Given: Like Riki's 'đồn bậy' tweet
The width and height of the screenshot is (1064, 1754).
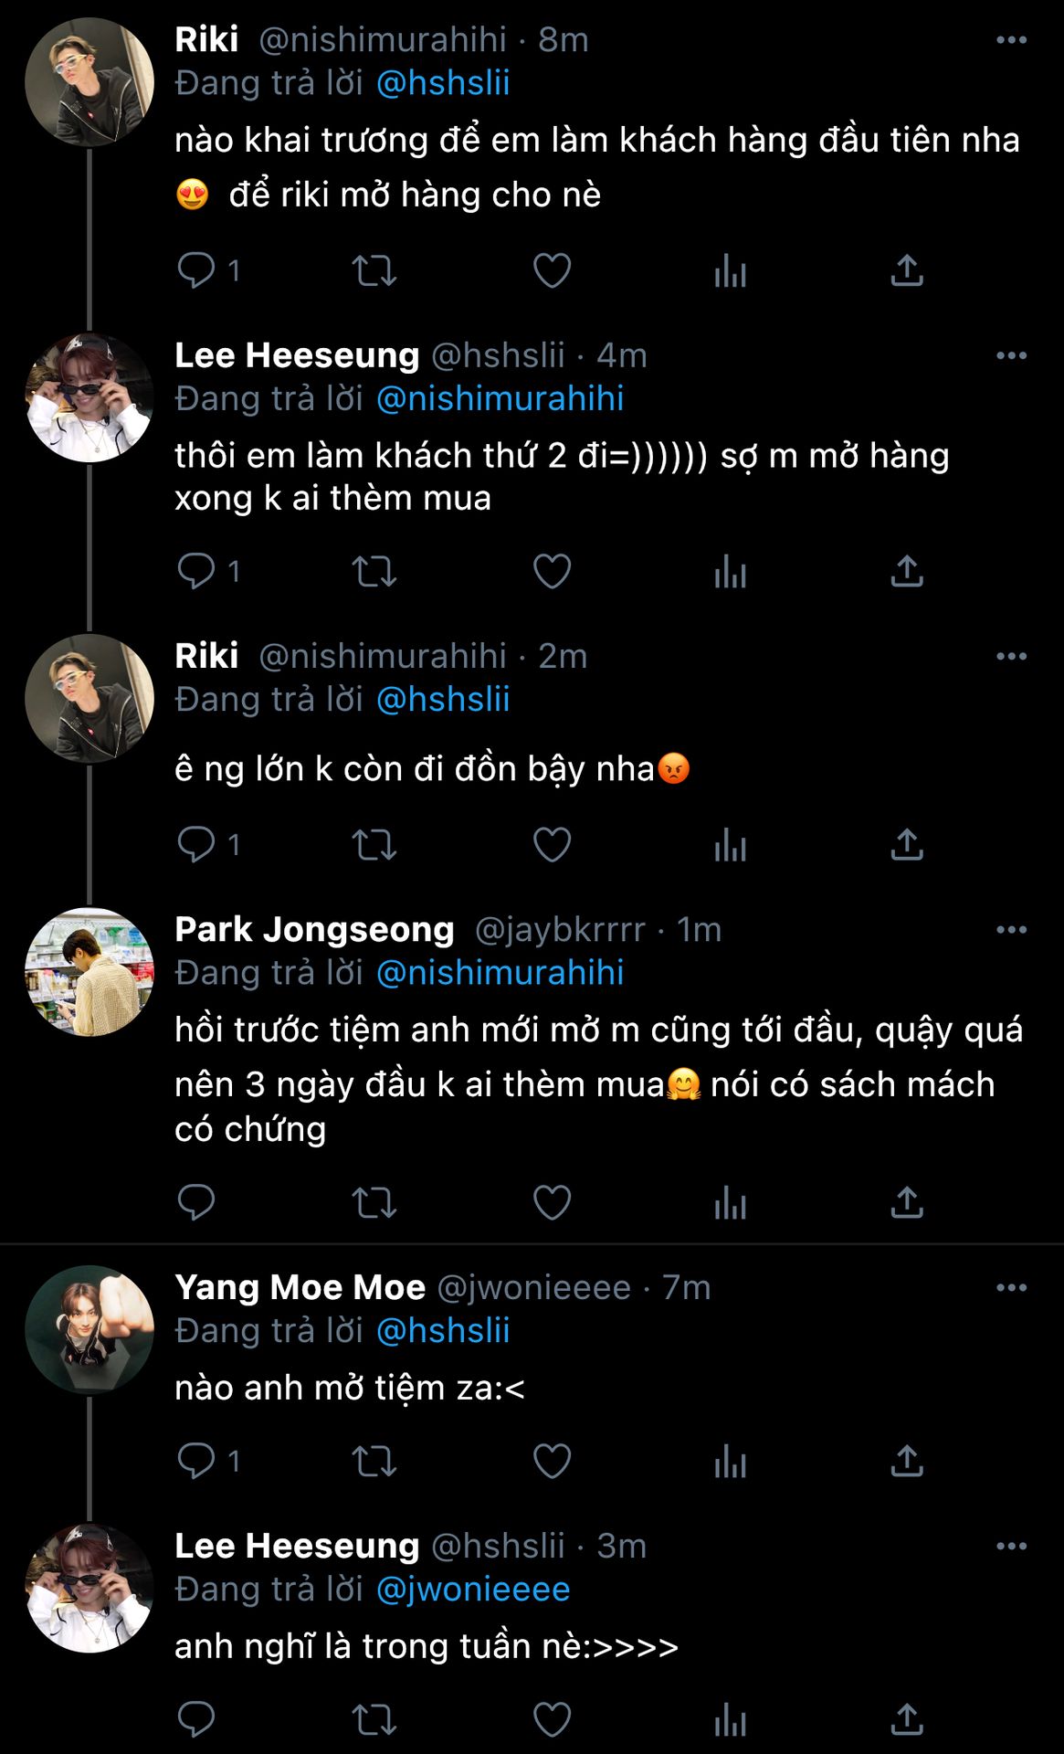Looking at the screenshot, I should click(x=552, y=844).
